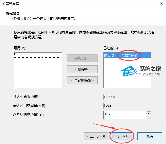This screenshot has width=166, height=144.
Task: Remove all disks with 全部删除(M)
Action: 82,80
